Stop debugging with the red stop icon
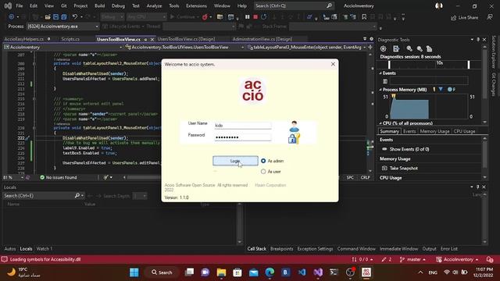 pyautogui.click(x=255, y=16)
